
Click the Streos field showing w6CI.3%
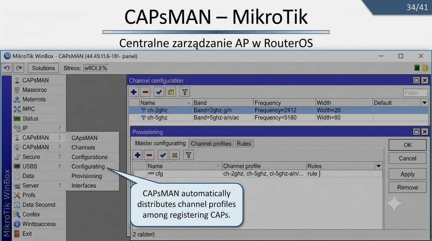(x=95, y=68)
